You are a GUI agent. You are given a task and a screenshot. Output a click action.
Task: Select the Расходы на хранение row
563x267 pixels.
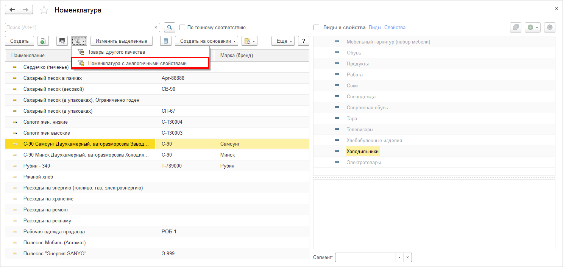pos(157,199)
